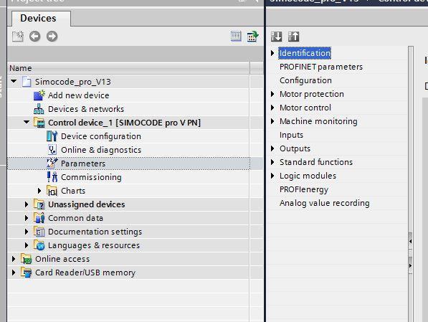The width and height of the screenshot is (428, 322).
Task: Click the Simocode_pro_V13 project file icon
Action: coord(27,81)
